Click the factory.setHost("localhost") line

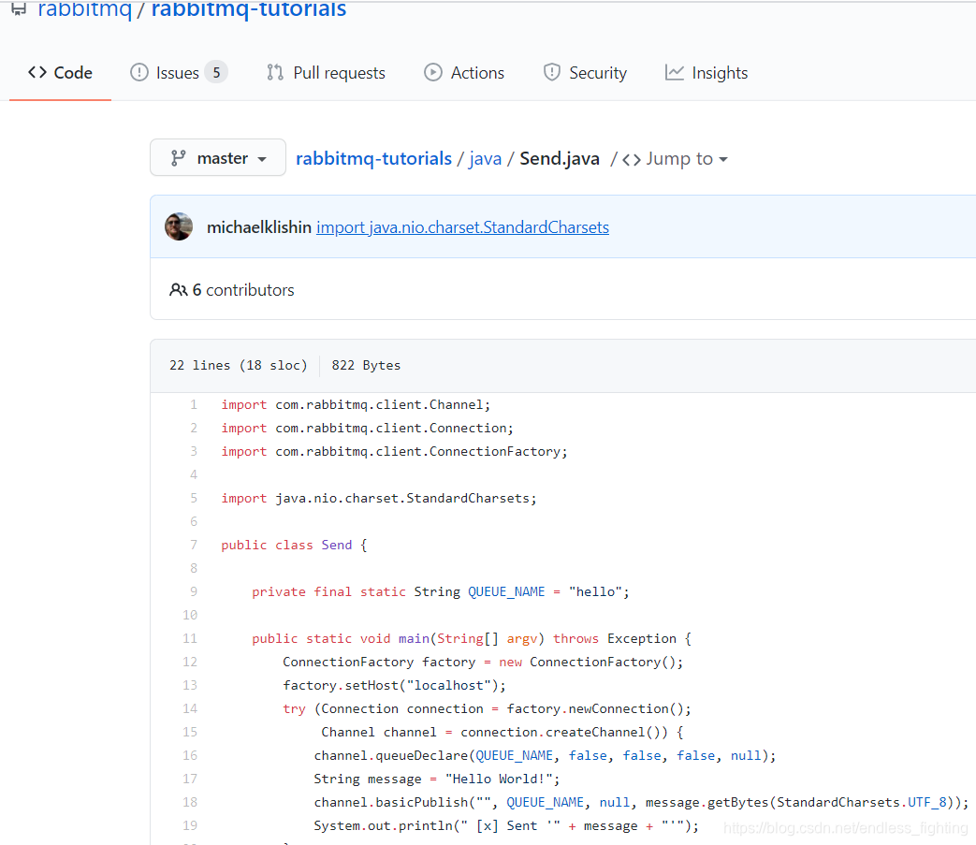pyautogui.click(x=394, y=685)
